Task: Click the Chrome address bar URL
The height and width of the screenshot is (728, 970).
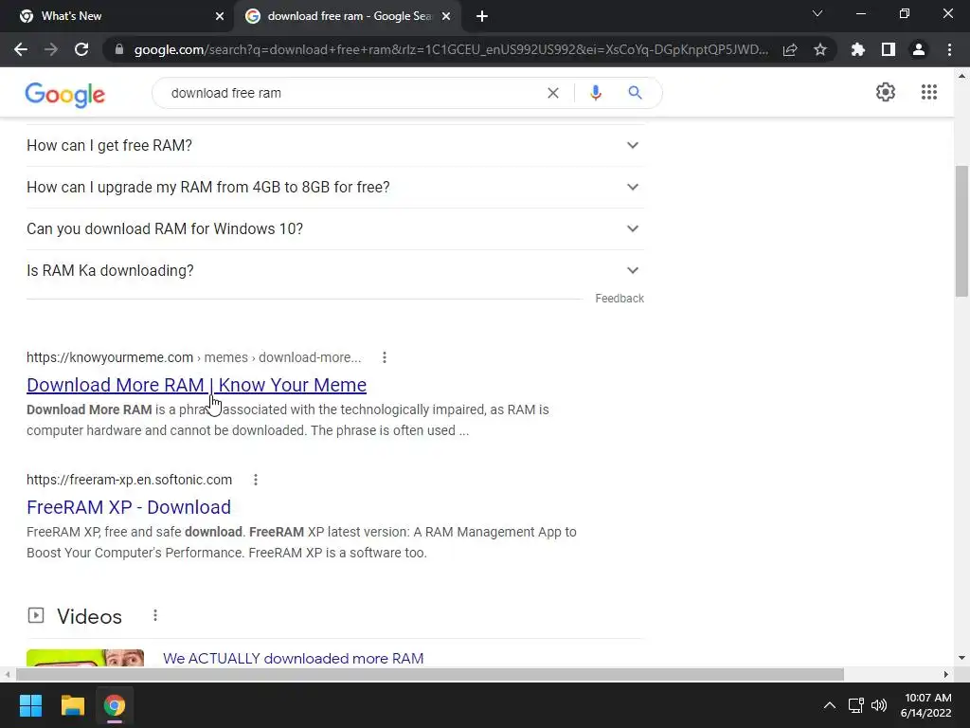Action: 450,49
